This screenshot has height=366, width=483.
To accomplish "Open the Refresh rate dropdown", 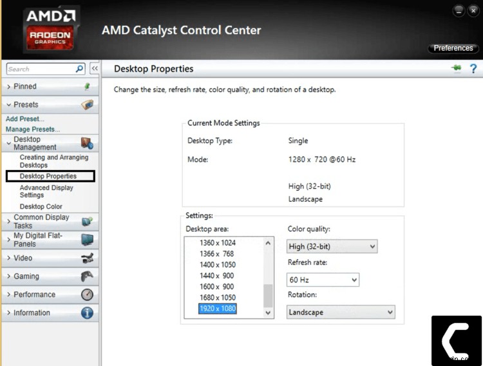I will [323, 280].
